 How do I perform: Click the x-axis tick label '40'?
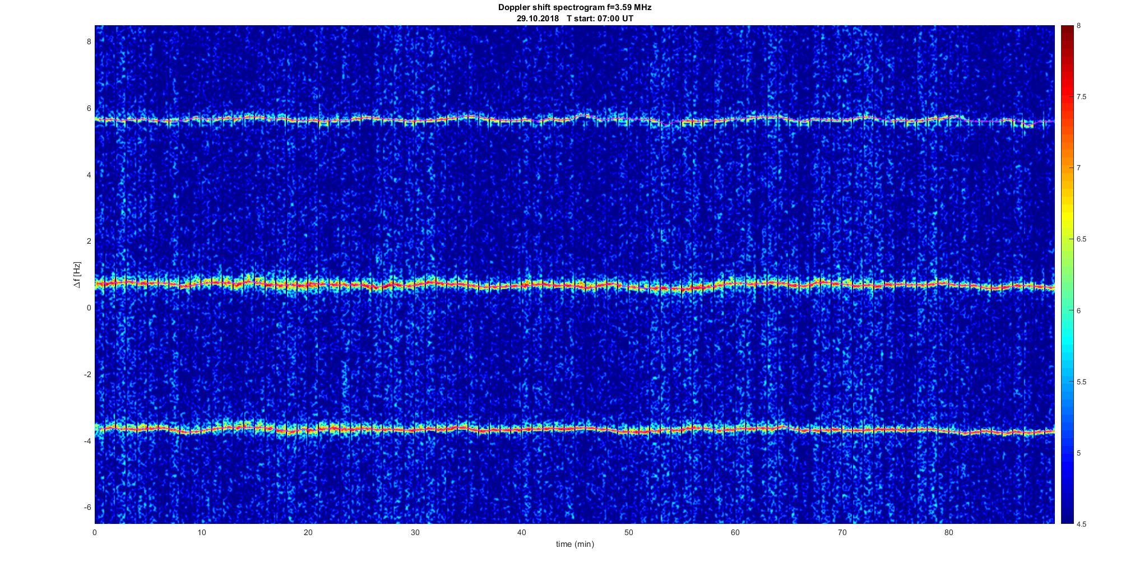[x=522, y=532]
